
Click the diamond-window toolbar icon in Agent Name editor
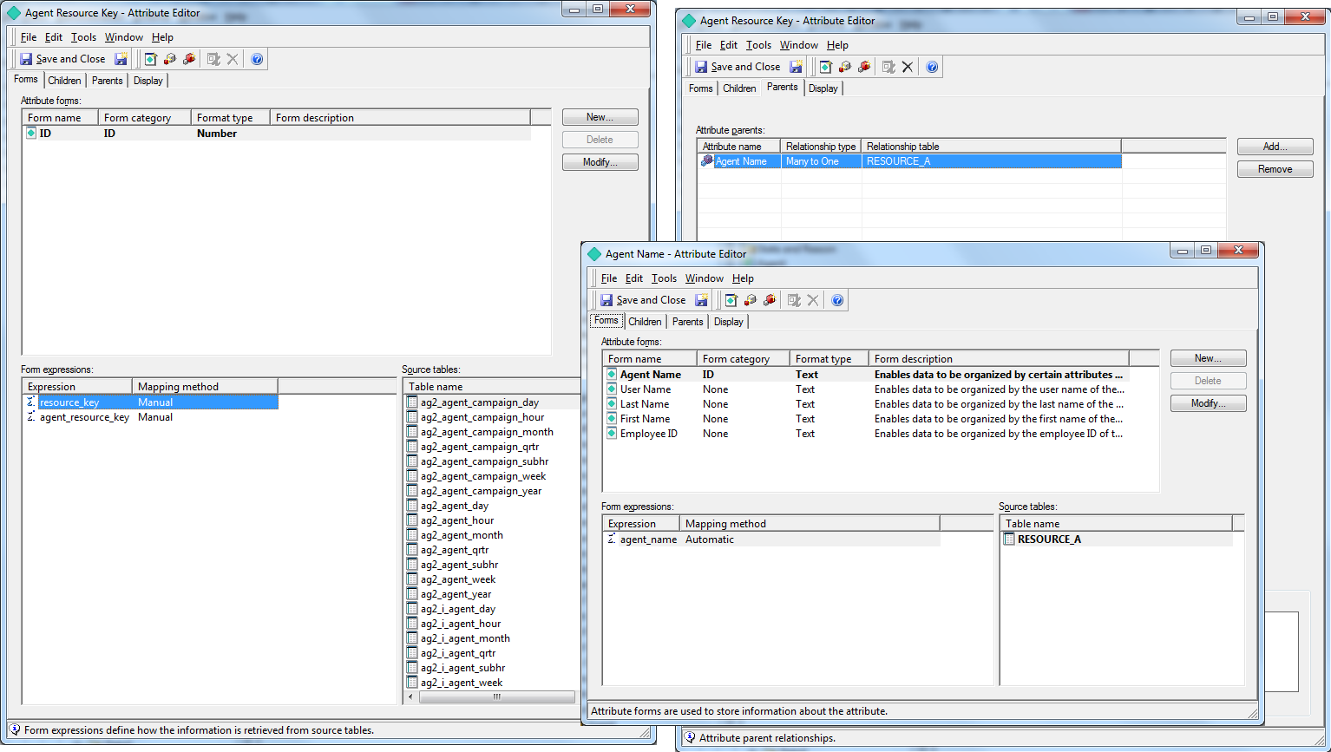pyautogui.click(x=731, y=300)
